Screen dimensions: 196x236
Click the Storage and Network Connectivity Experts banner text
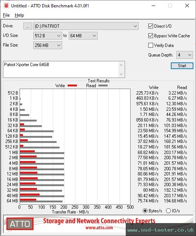click(x=99, y=221)
